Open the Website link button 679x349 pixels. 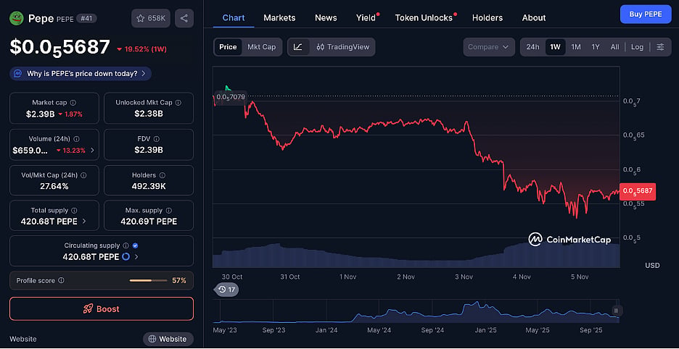pyautogui.click(x=168, y=339)
